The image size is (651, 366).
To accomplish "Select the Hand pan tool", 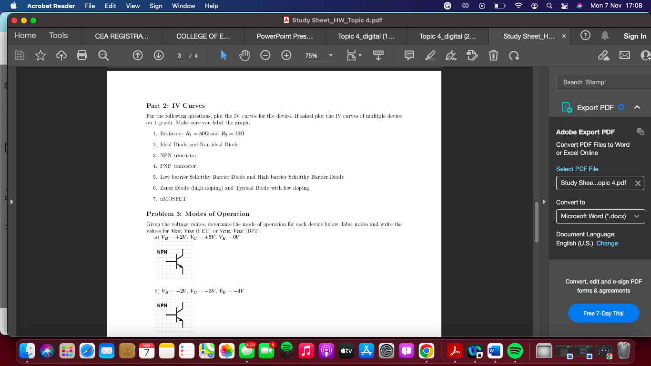I will pos(244,55).
